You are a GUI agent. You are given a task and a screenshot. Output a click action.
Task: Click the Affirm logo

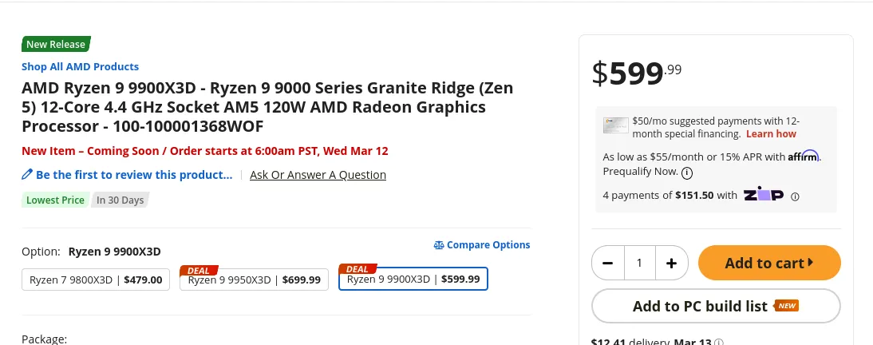coord(803,156)
